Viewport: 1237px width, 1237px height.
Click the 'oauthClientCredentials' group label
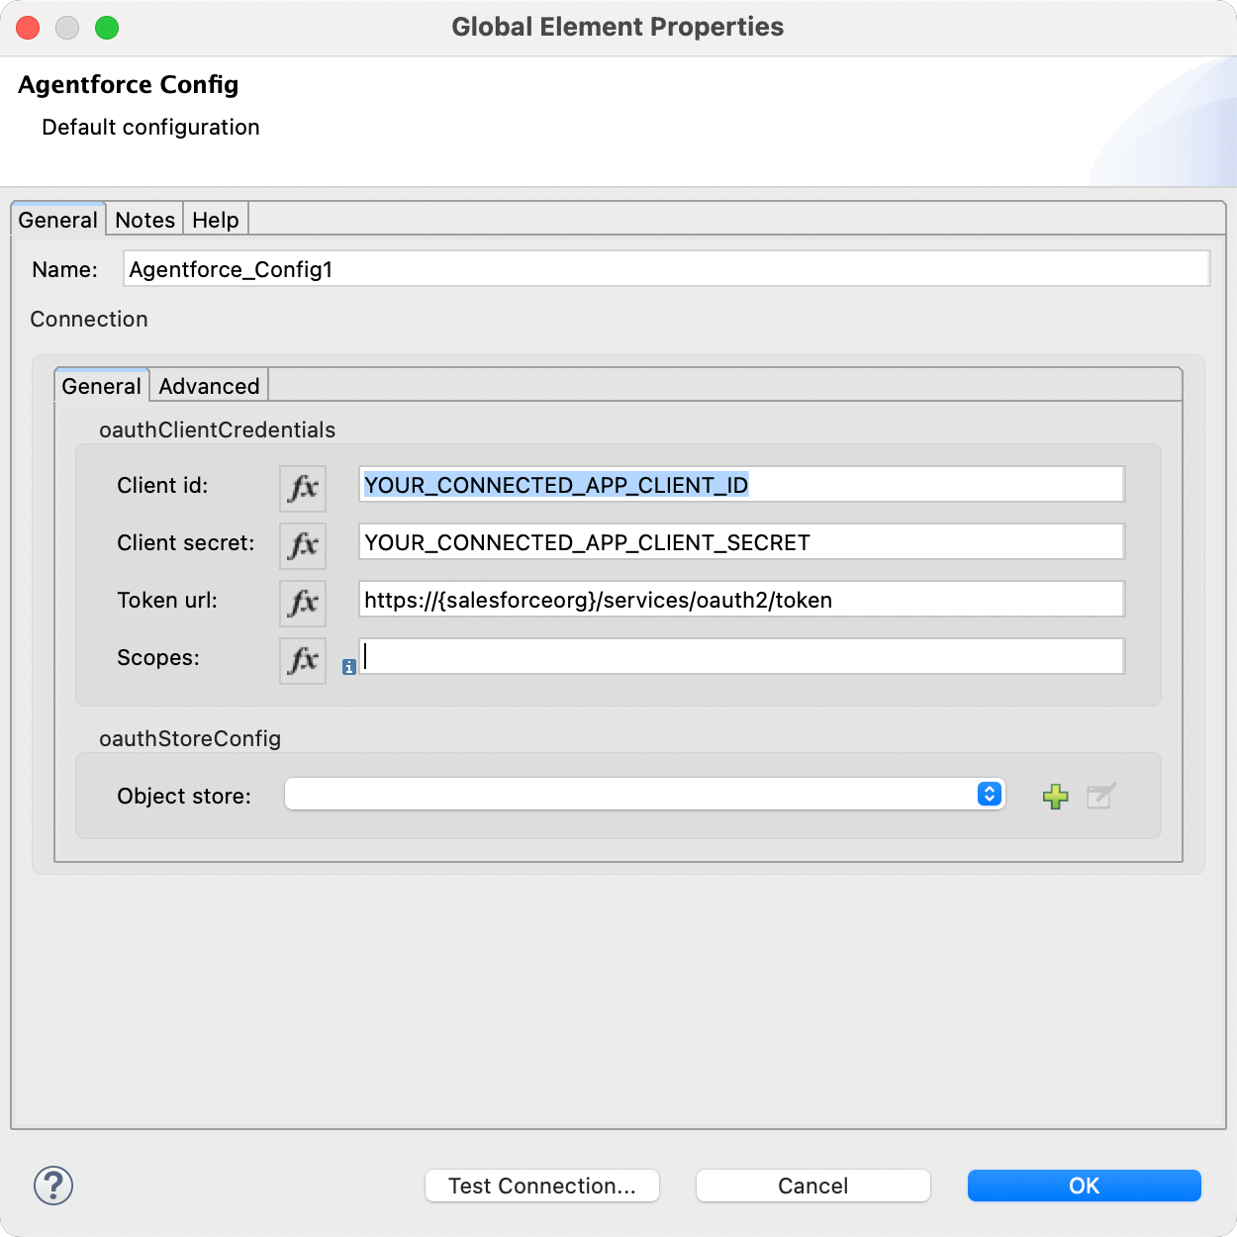218,429
